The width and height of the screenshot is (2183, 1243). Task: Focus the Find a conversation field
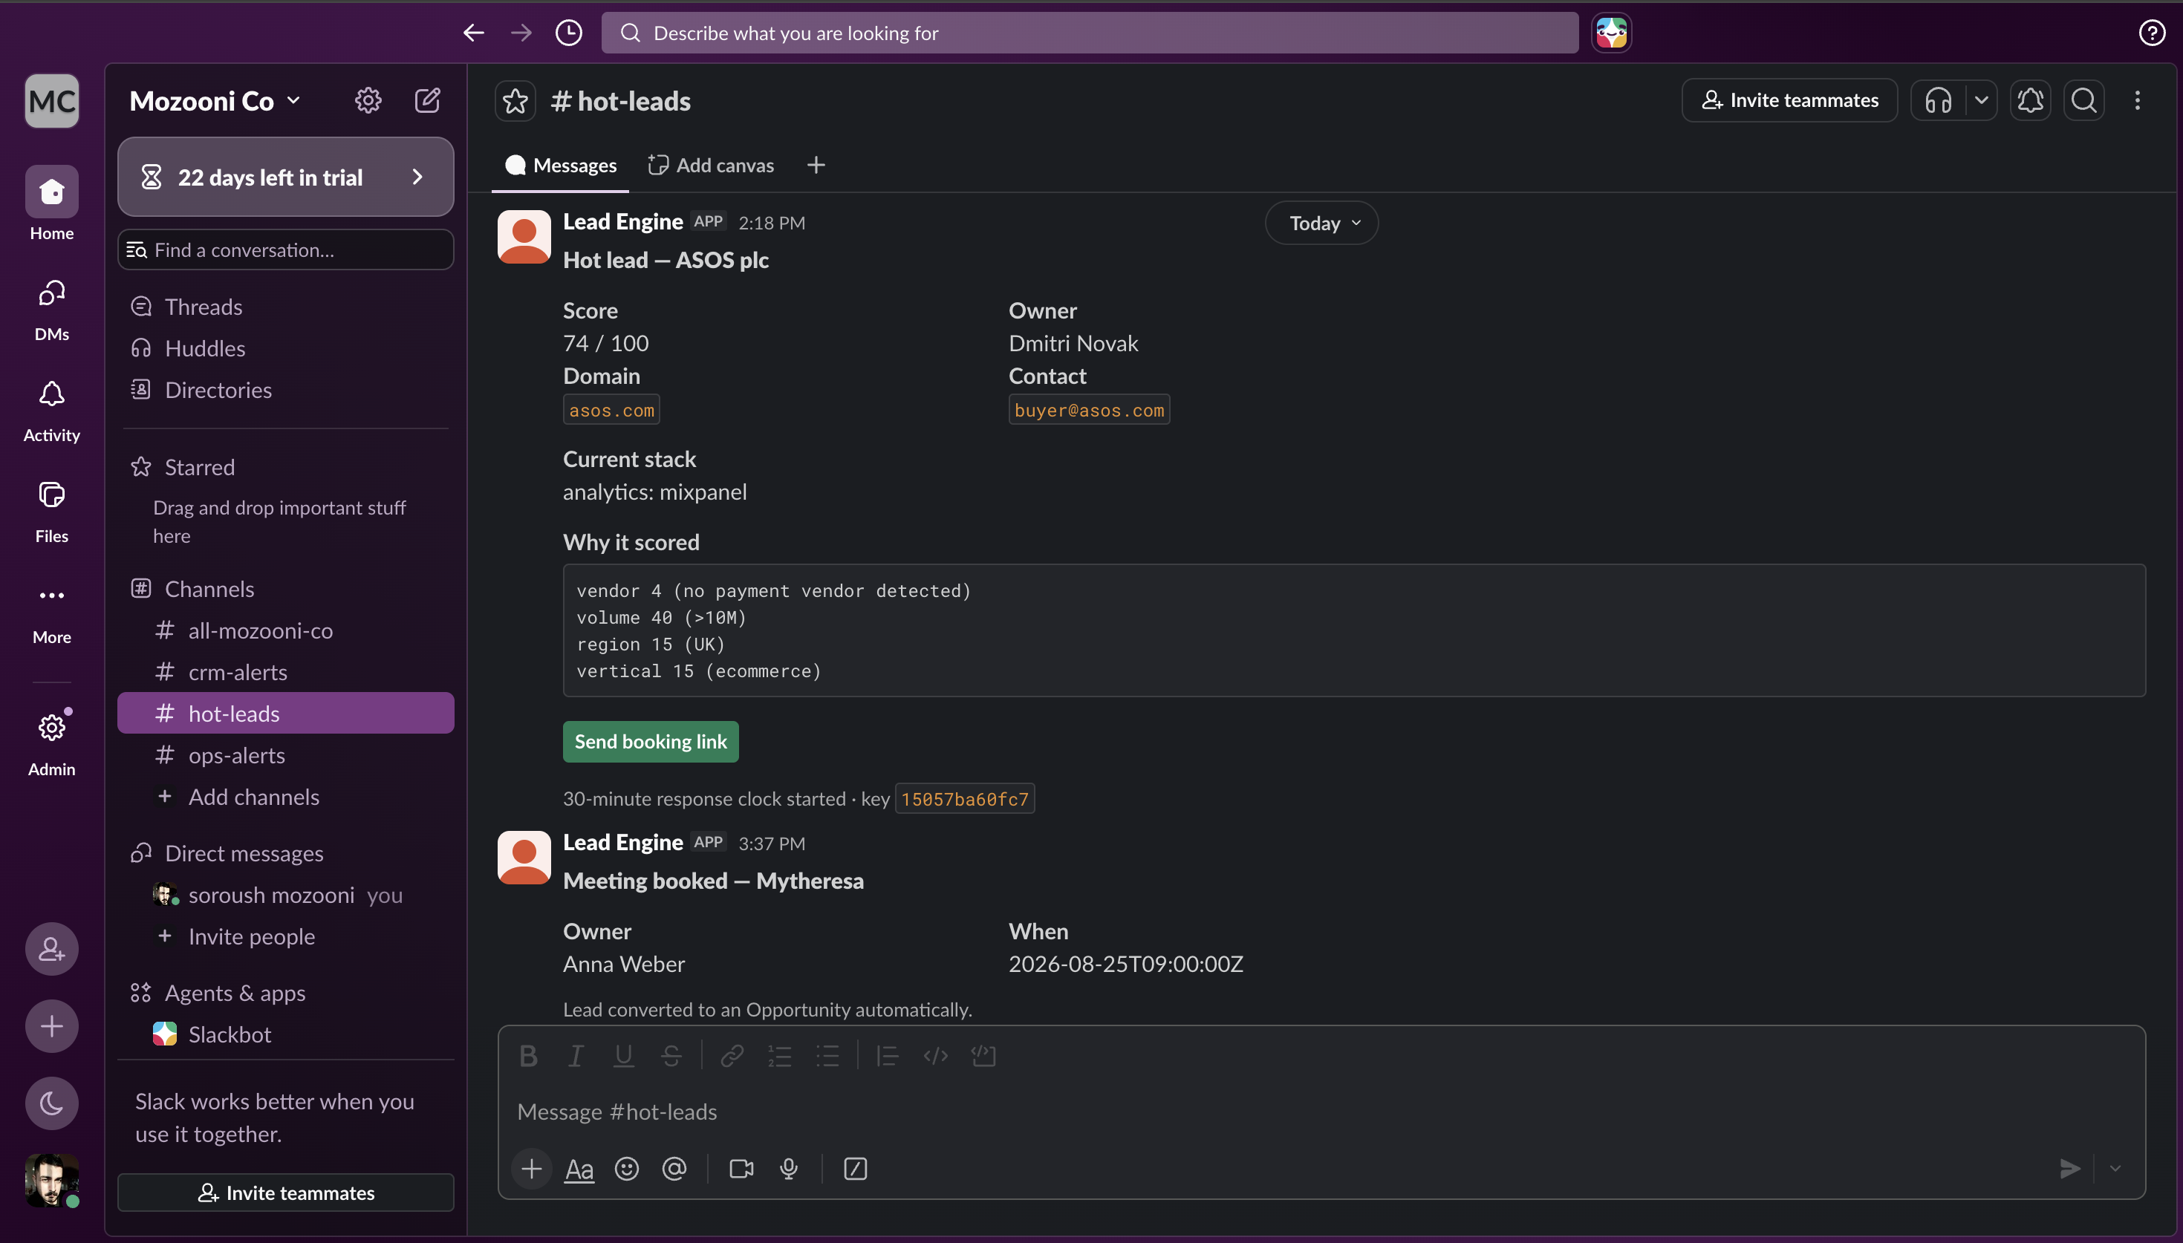[285, 249]
